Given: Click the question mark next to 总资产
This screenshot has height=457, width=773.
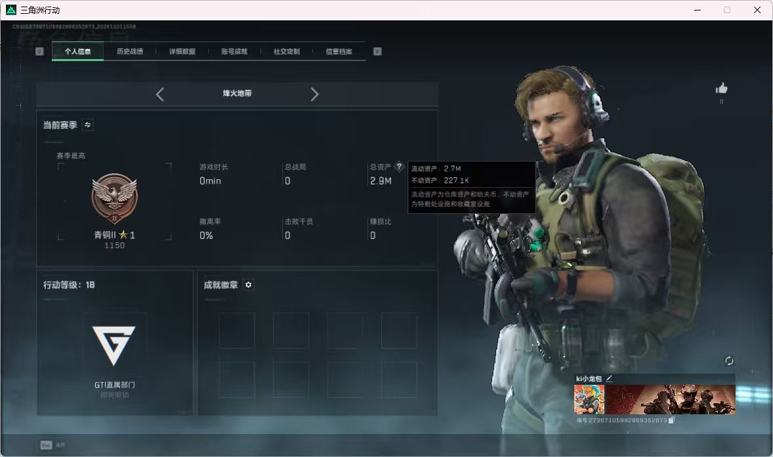Looking at the screenshot, I should (400, 167).
